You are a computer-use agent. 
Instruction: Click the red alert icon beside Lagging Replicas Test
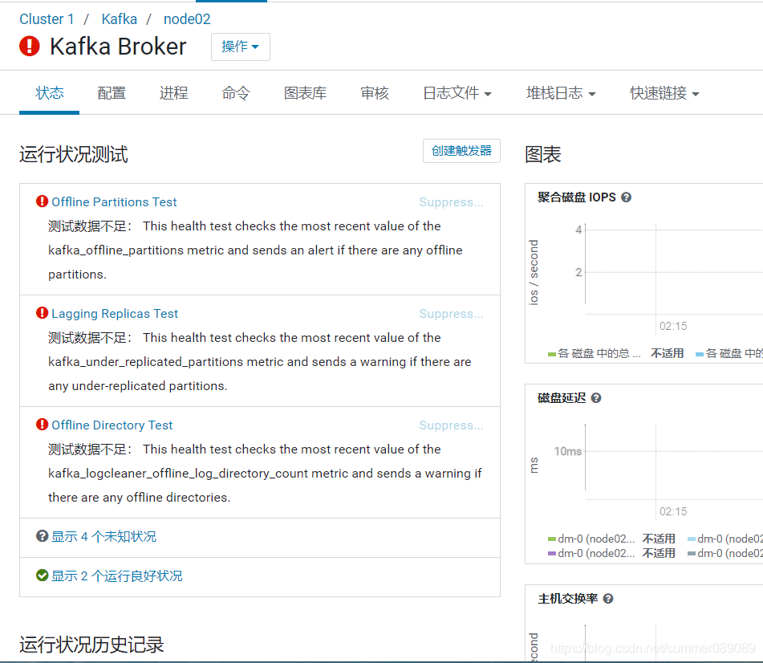click(x=43, y=312)
